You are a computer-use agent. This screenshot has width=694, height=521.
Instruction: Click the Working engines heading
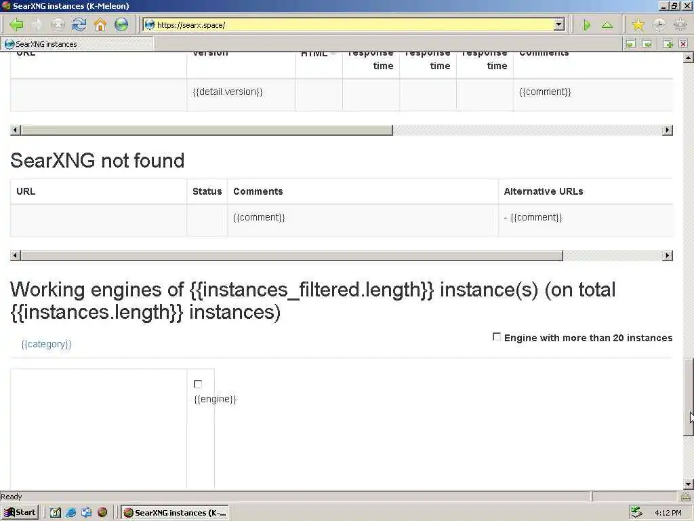[312, 301]
